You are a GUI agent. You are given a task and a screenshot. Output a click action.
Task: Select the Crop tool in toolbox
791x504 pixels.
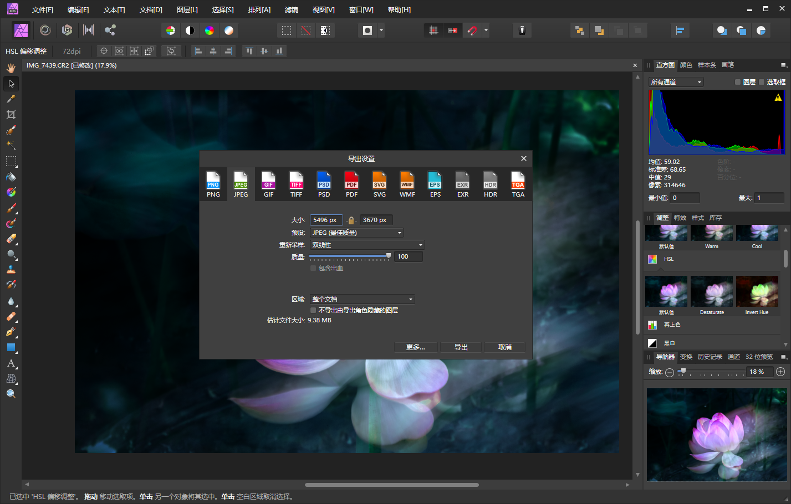coord(11,115)
